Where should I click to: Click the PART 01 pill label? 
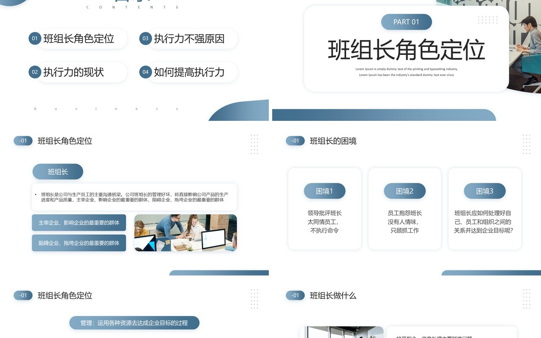pos(407,22)
